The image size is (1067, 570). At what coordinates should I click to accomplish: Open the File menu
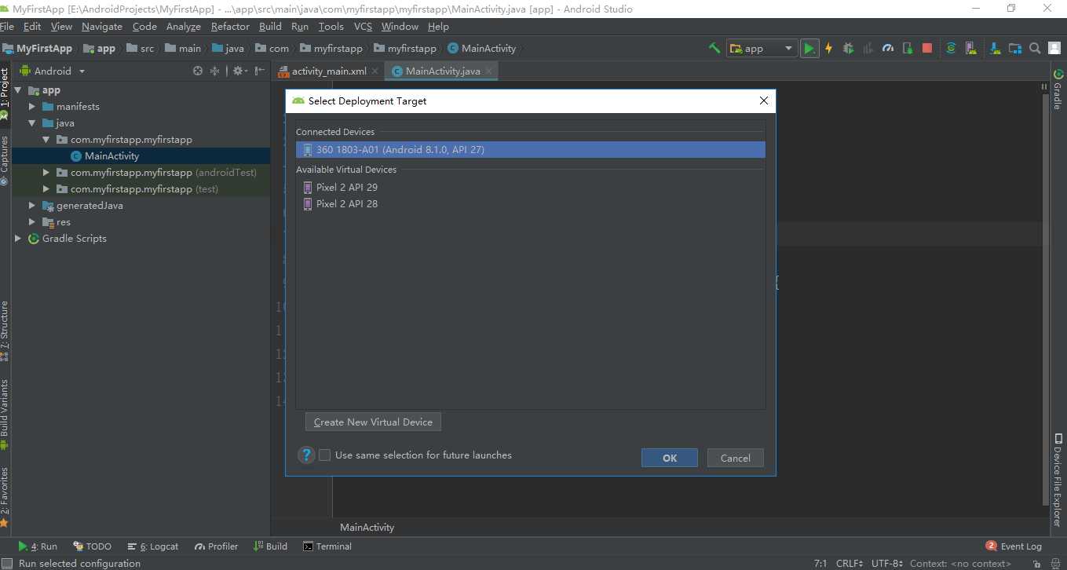coord(7,26)
